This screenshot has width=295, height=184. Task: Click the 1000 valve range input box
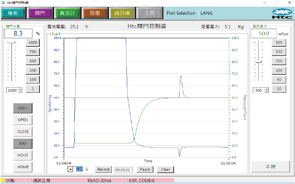12,90
